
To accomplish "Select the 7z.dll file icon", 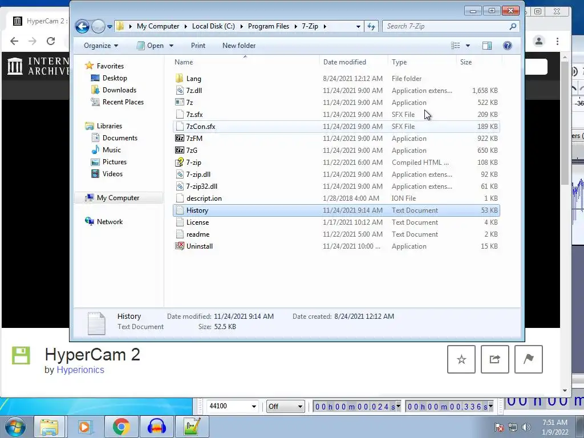I will click(x=180, y=90).
